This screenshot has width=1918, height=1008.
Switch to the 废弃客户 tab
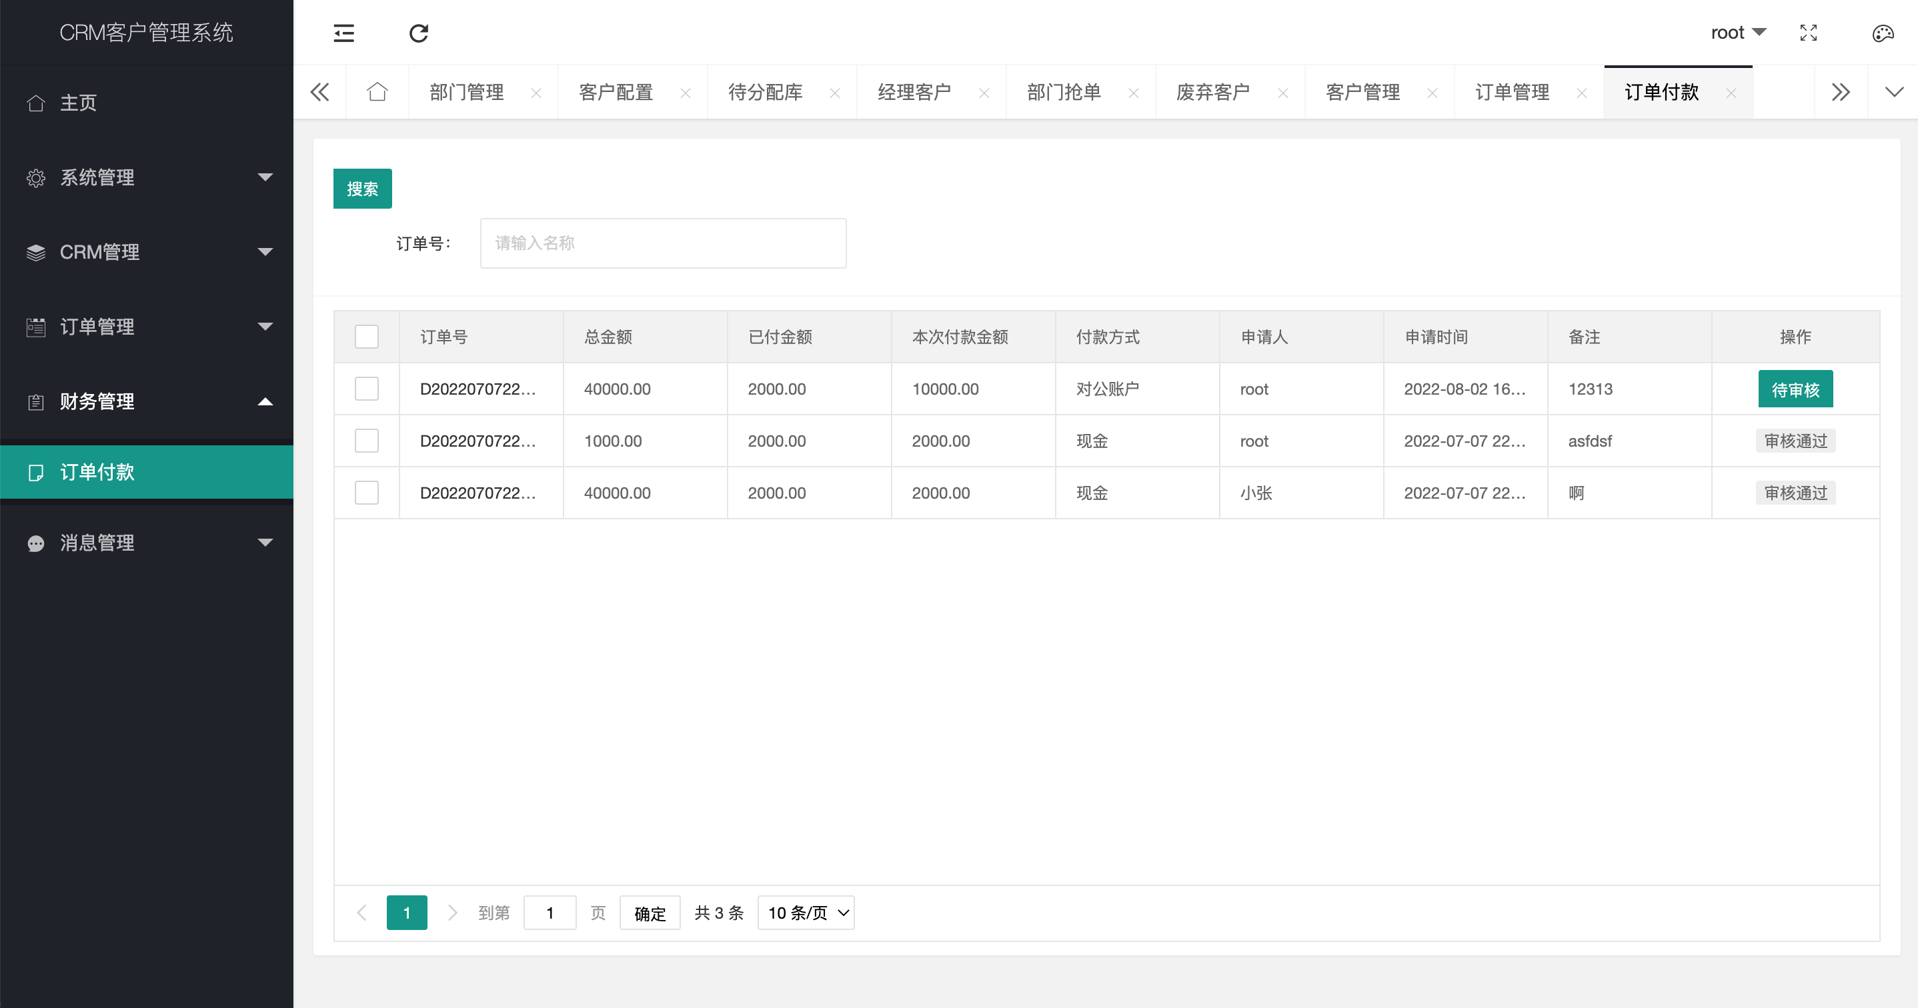tap(1213, 92)
